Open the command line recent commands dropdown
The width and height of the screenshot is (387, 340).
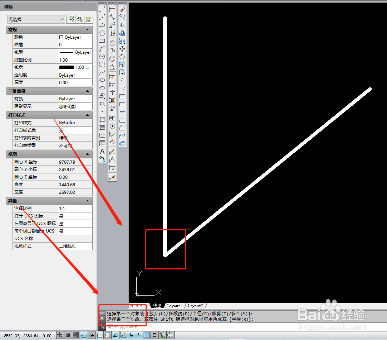pos(112,327)
